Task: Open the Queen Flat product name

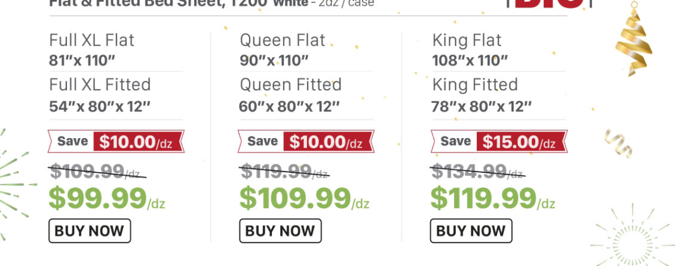Action: [x=283, y=41]
